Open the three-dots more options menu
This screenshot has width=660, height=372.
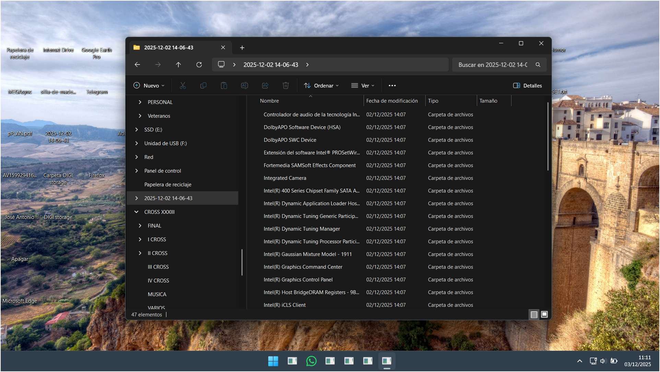pyautogui.click(x=392, y=85)
